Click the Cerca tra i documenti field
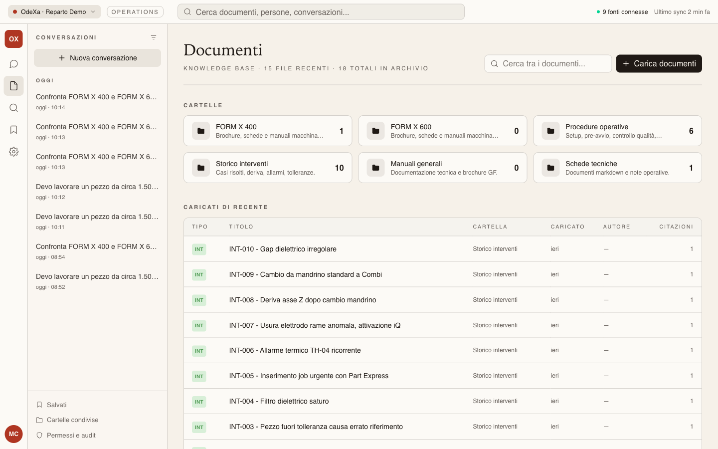The image size is (718, 449). coord(548,63)
